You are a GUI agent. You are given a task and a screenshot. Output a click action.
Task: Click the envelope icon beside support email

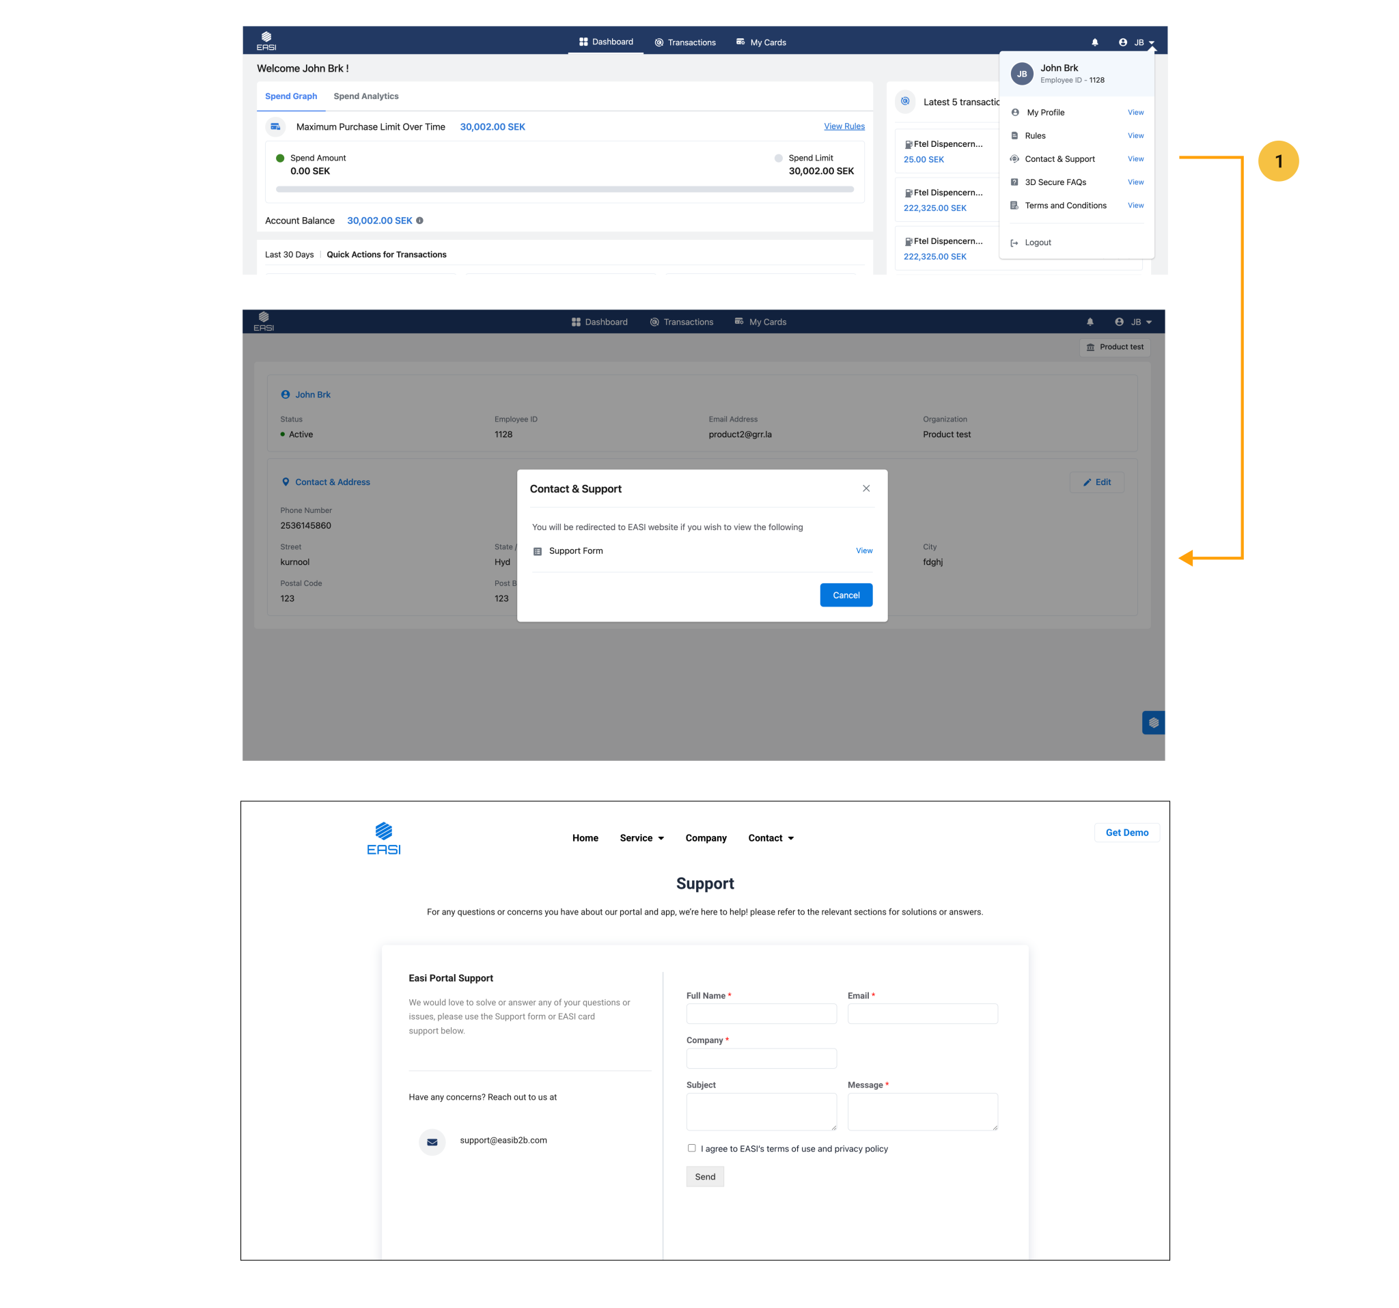click(432, 1141)
